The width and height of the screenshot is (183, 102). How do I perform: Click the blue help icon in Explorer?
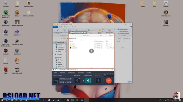(x=131, y=27)
